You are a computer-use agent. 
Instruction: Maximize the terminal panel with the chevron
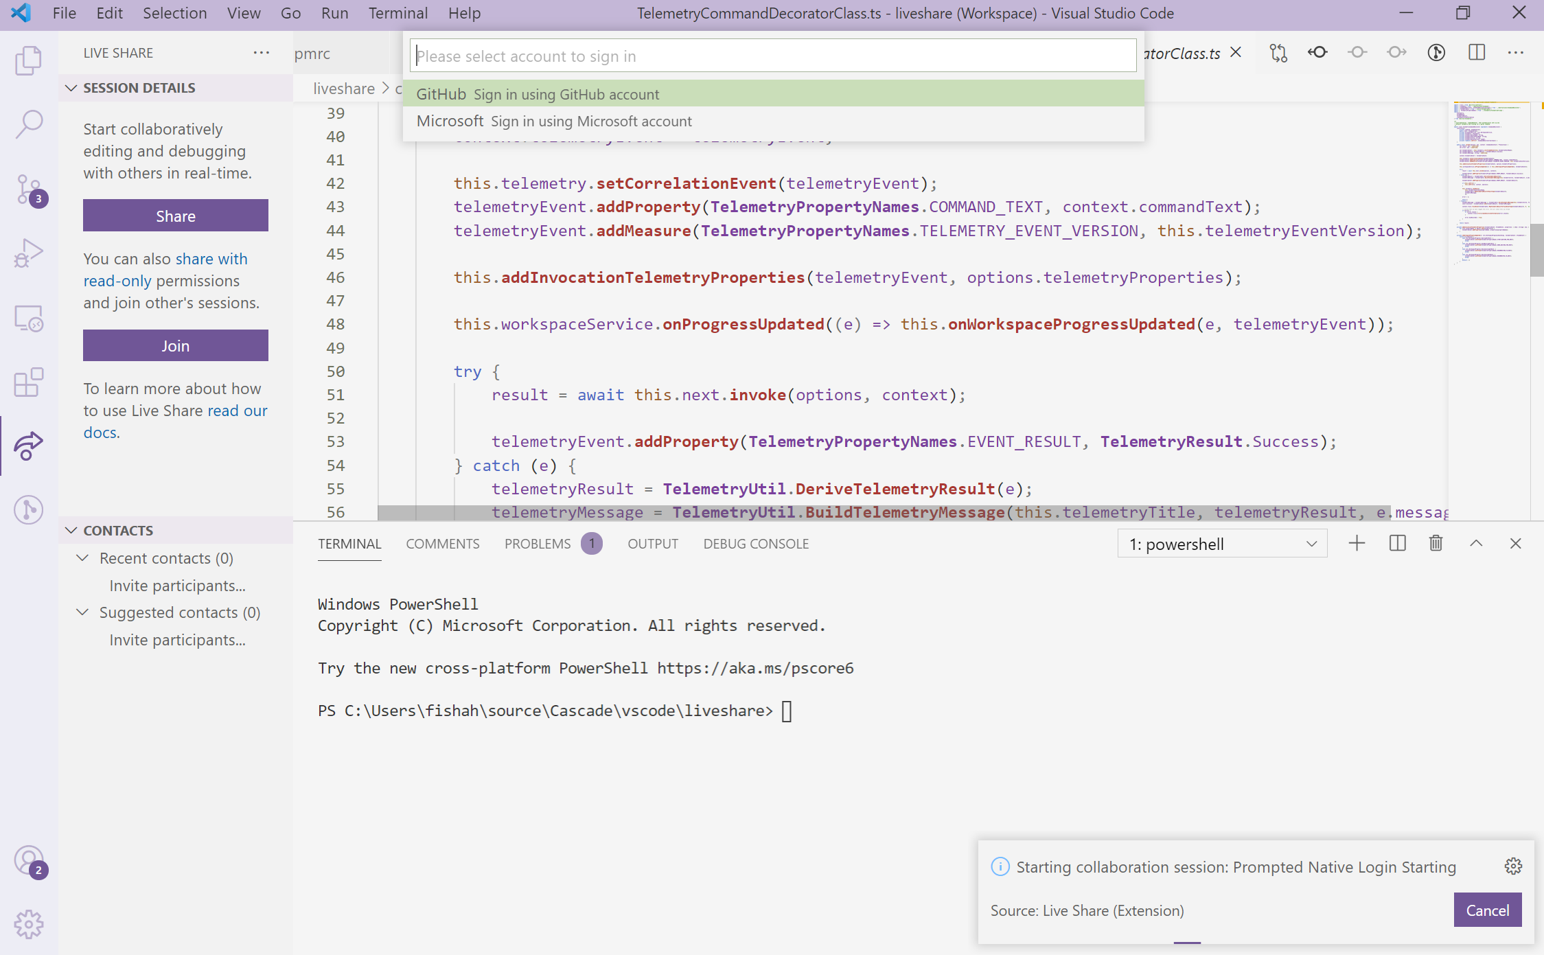[1475, 543]
